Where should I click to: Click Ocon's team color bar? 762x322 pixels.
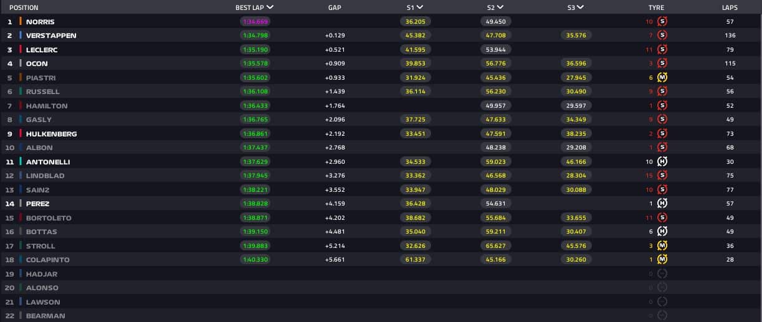[21, 64]
